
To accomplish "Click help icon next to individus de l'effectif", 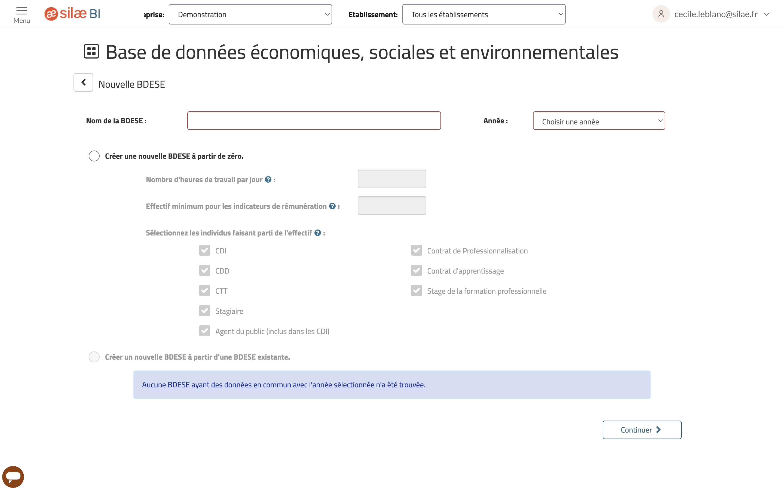I will tap(317, 233).
